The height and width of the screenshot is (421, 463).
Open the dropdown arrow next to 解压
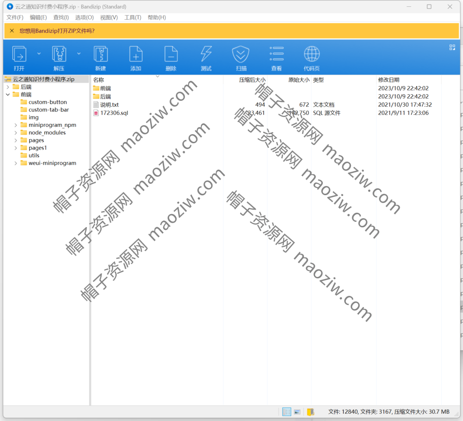pyautogui.click(x=79, y=54)
